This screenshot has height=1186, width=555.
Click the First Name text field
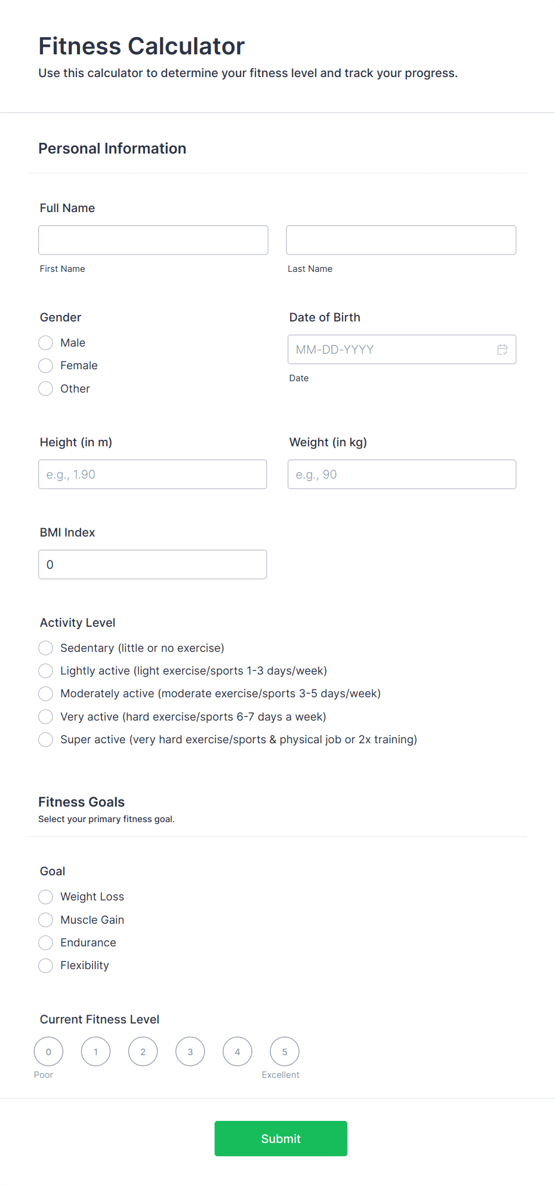(x=153, y=240)
